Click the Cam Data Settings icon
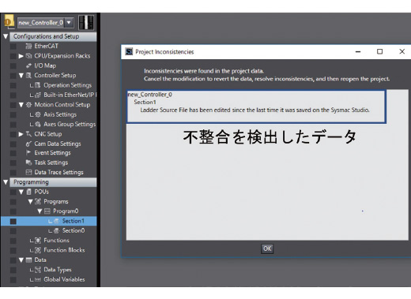411x299 pixels. point(28,144)
